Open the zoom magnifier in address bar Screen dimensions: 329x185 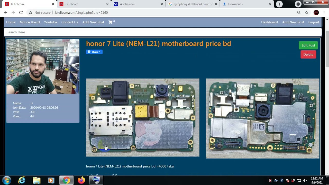pyautogui.click(x=299, y=12)
